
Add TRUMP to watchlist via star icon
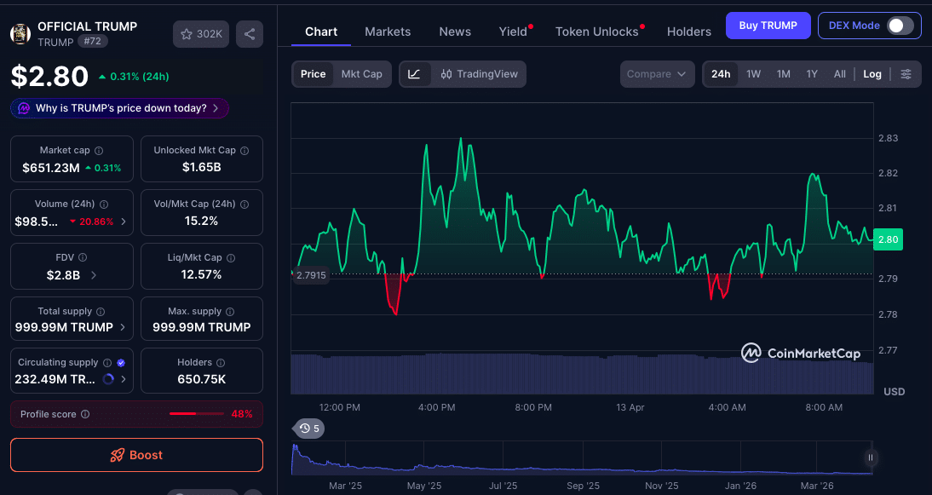(188, 34)
